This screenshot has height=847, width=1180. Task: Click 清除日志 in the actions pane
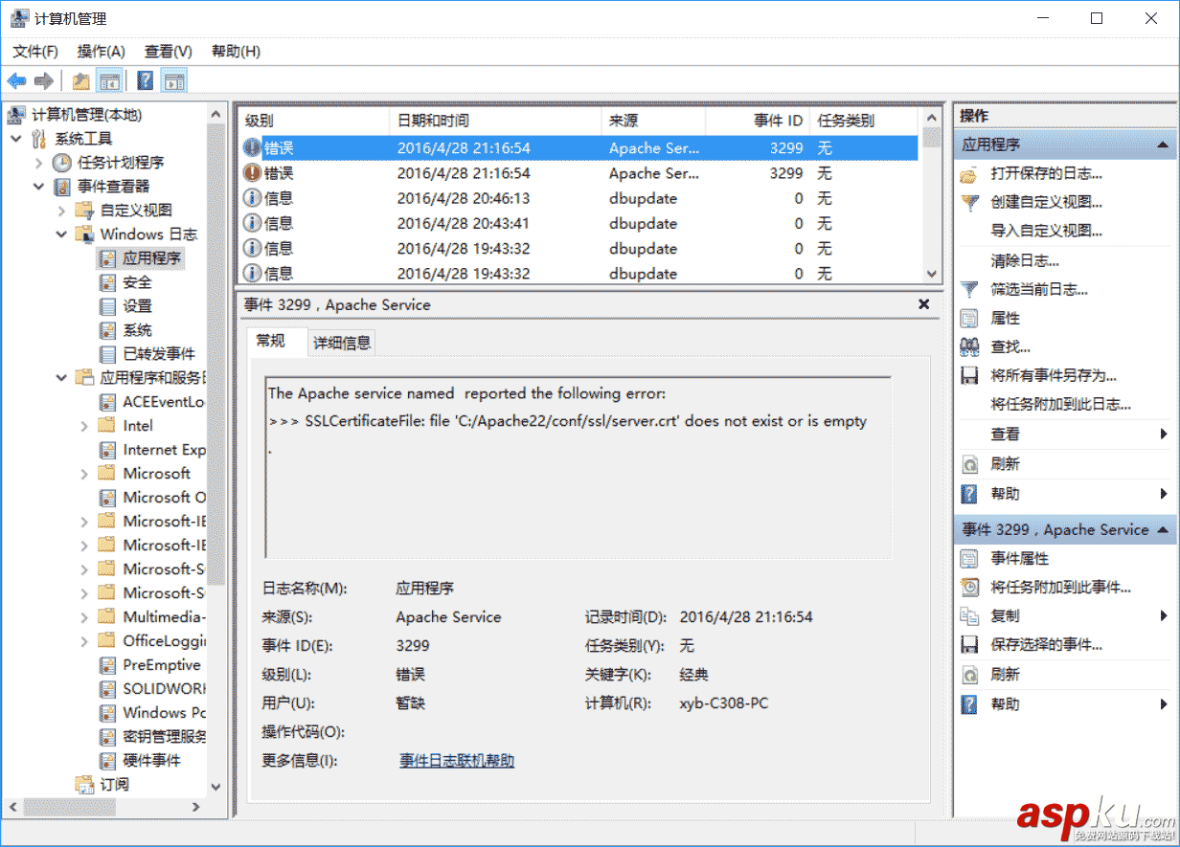coord(1025,260)
